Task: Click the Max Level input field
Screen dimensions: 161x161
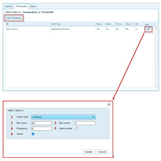Action: pyautogui.click(x=85, y=123)
